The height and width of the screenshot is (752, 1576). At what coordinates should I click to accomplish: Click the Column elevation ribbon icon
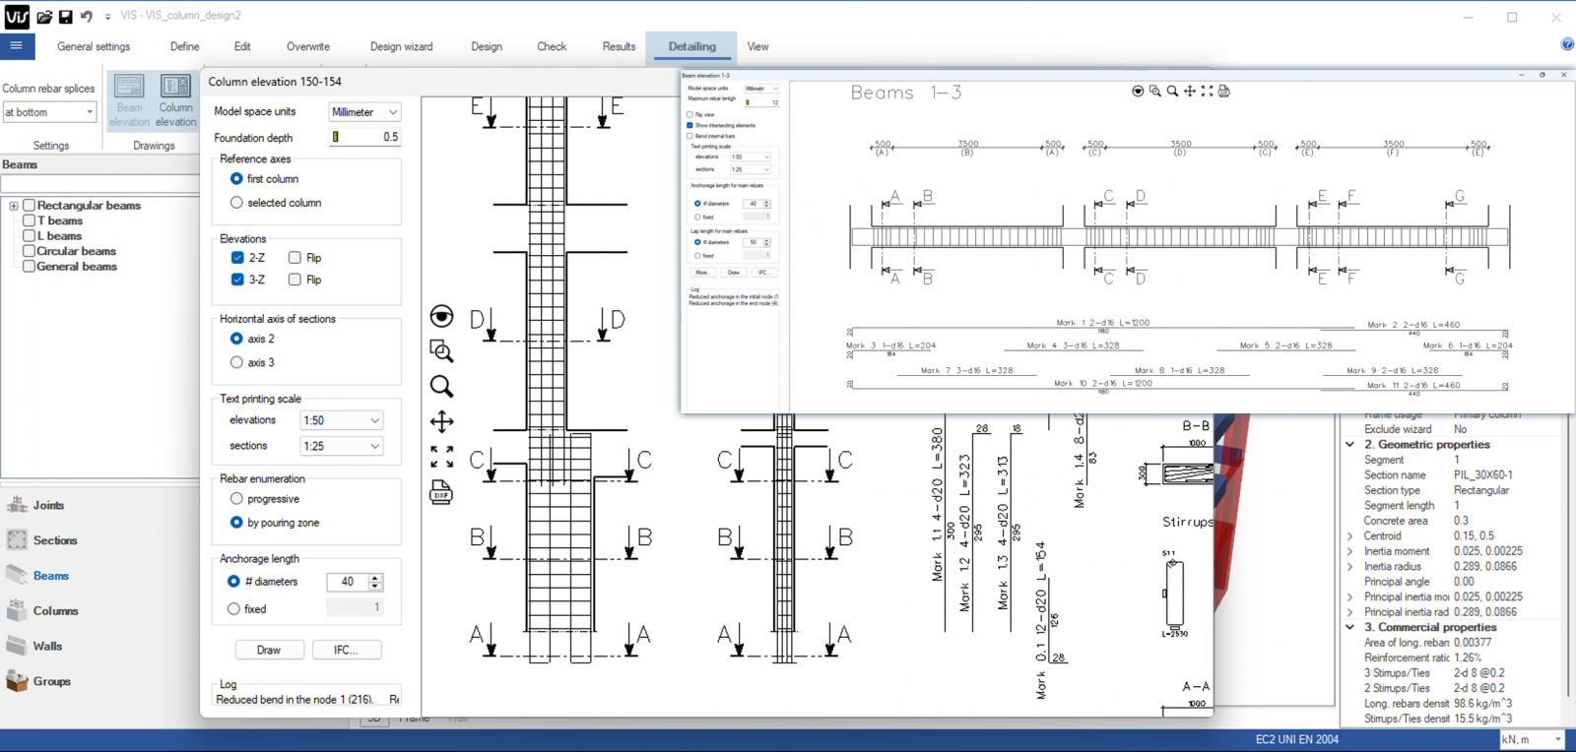[175, 100]
